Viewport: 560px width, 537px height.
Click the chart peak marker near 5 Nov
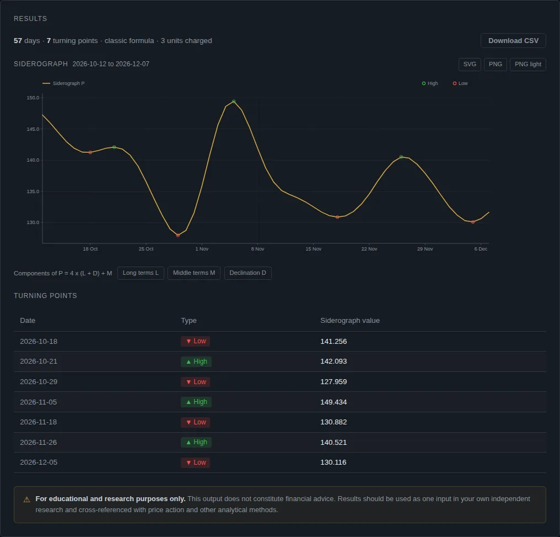tap(234, 102)
